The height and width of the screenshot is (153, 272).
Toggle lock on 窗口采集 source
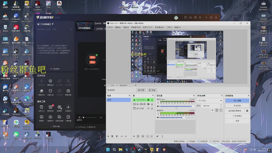[x=152, y=108]
